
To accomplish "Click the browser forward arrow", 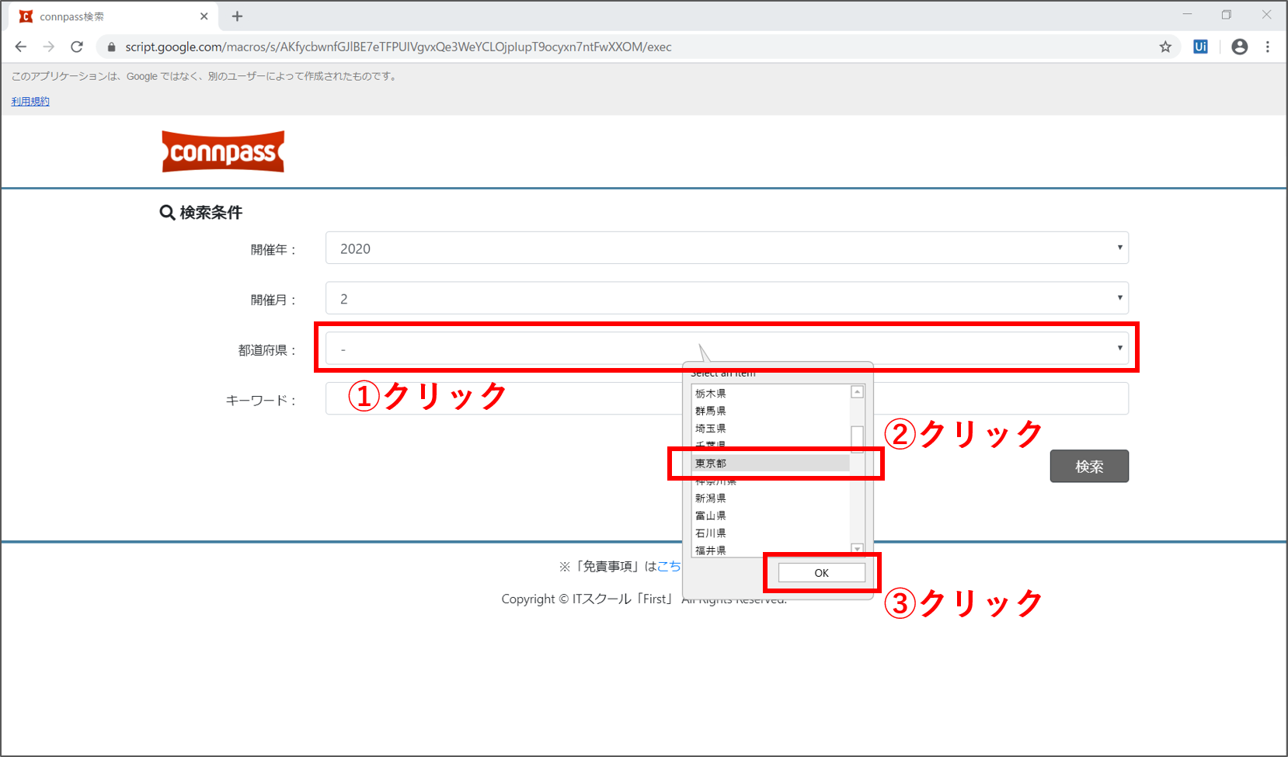I will [x=49, y=47].
